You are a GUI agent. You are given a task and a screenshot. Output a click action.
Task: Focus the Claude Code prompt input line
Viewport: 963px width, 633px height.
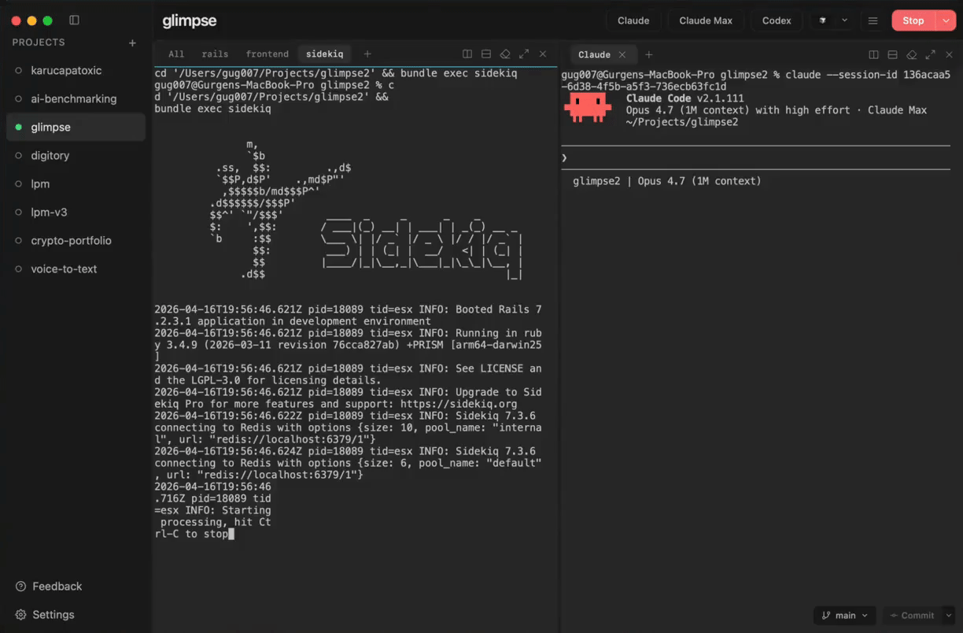[x=755, y=157]
